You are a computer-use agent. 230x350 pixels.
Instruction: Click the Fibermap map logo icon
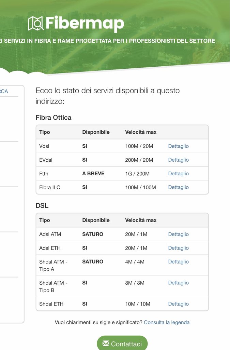(x=36, y=23)
